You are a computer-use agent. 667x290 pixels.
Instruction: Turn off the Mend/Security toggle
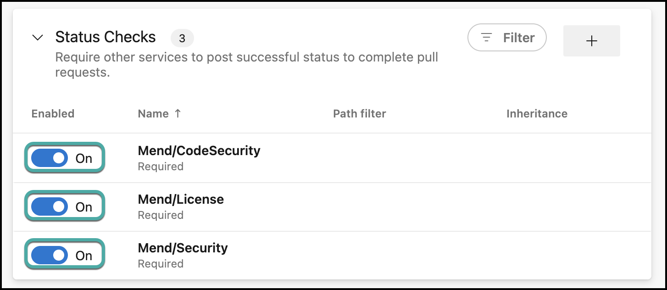[x=50, y=256]
